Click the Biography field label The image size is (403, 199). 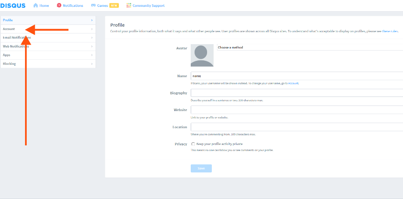(x=179, y=93)
